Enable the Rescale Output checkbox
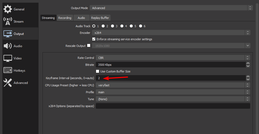 [x=89, y=46]
